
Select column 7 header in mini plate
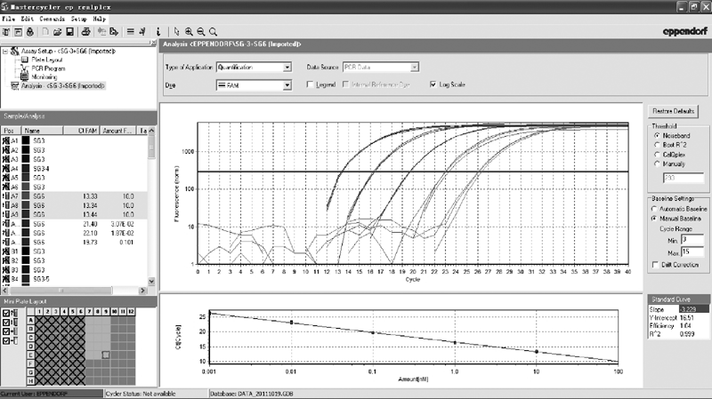pos(90,312)
